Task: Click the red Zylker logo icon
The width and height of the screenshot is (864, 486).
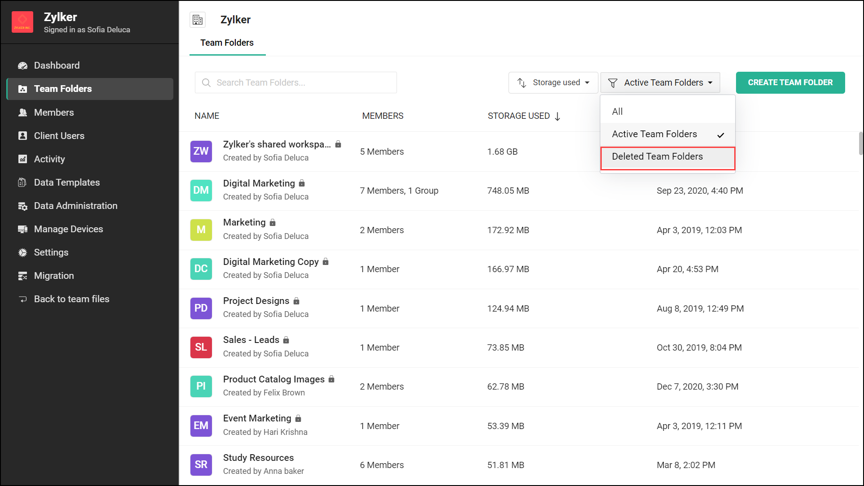Action: pyautogui.click(x=22, y=22)
